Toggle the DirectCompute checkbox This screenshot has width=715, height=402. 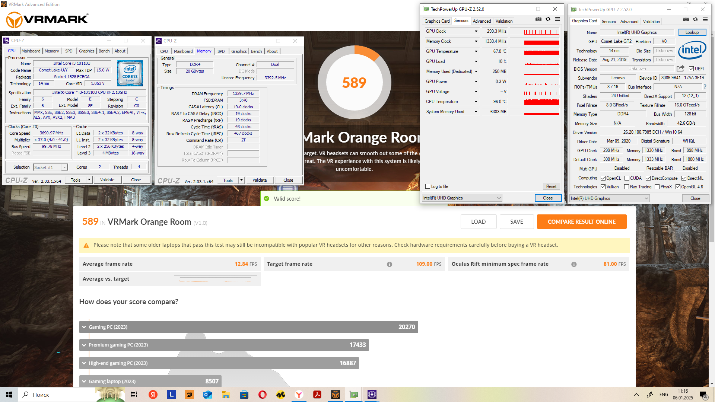648,178
